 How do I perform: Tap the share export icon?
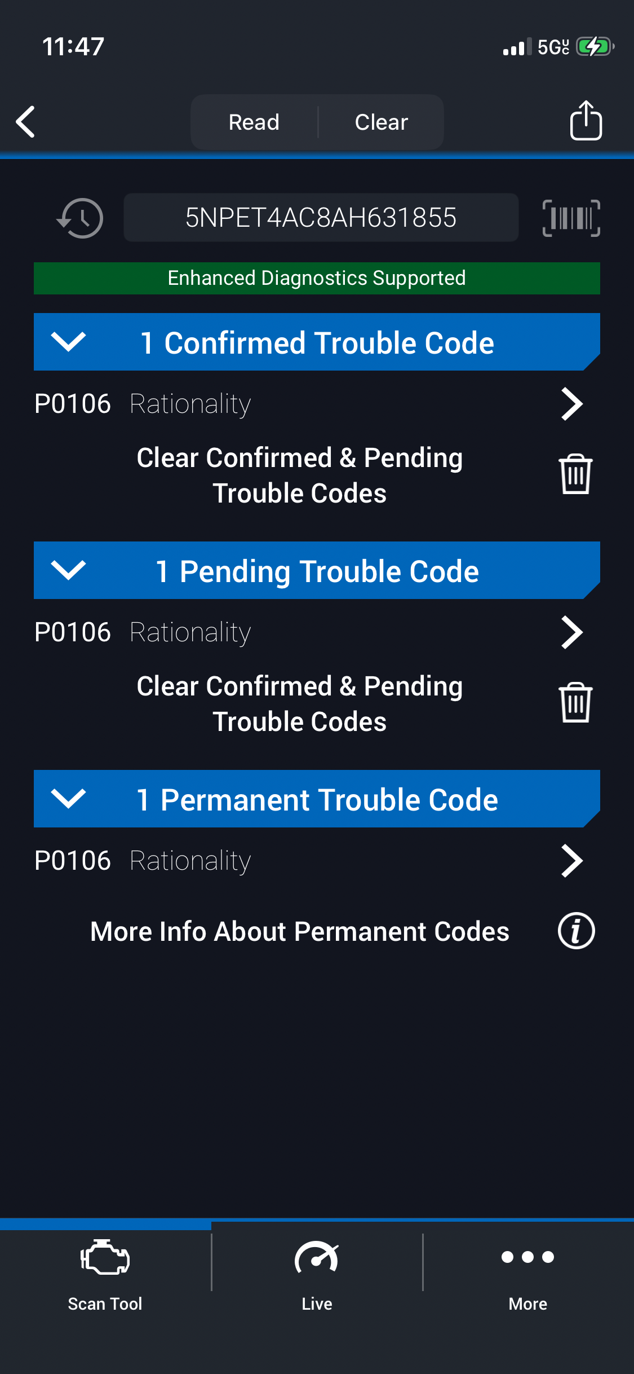pos(586,120)
